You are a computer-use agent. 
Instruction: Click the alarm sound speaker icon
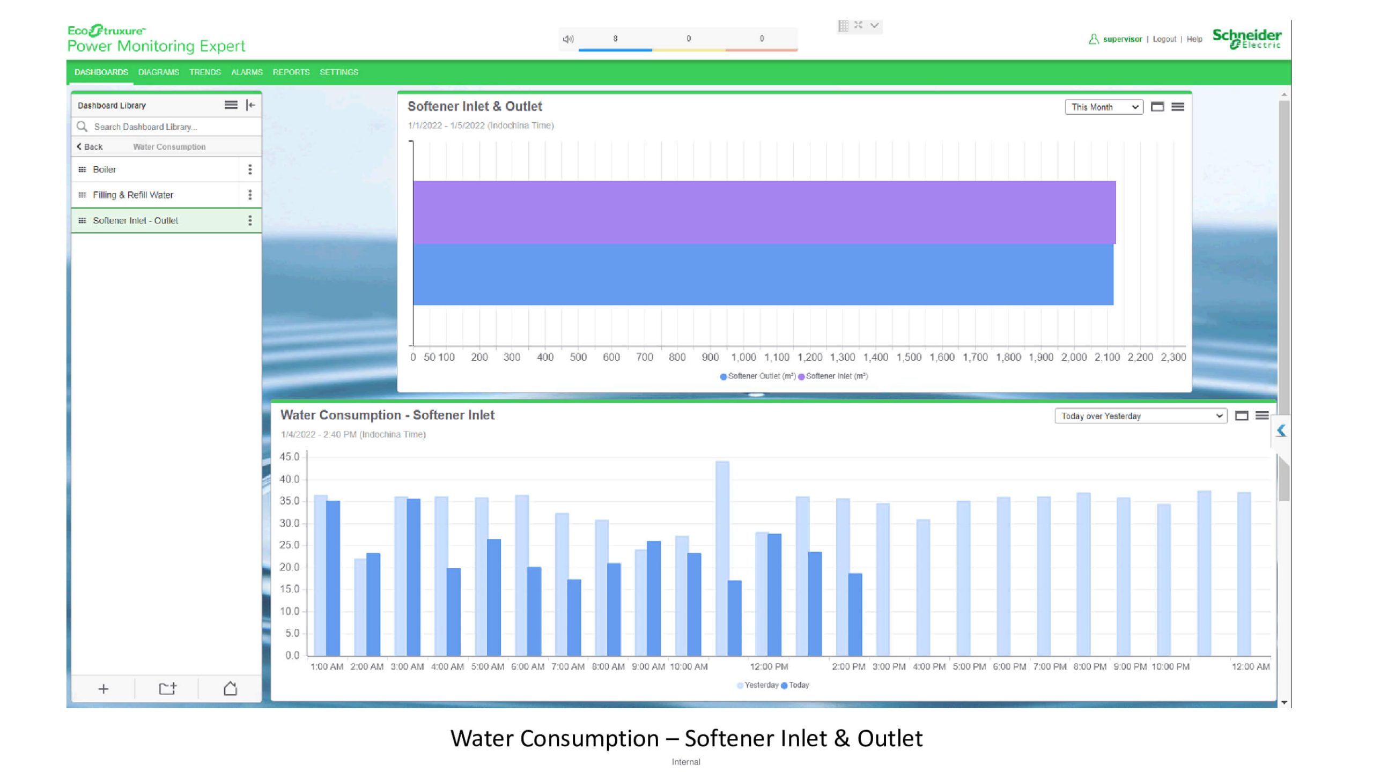tap(568, 39)
